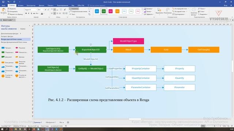Open the font size dropdown
This screenshot has height=131, width=234.
click(x=43, y=10)
